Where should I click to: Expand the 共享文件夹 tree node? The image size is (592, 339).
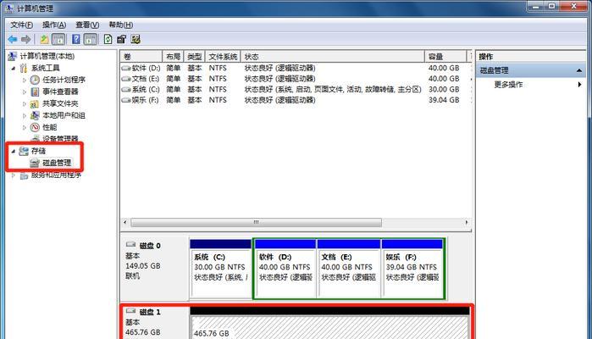[x=25, y=104]
